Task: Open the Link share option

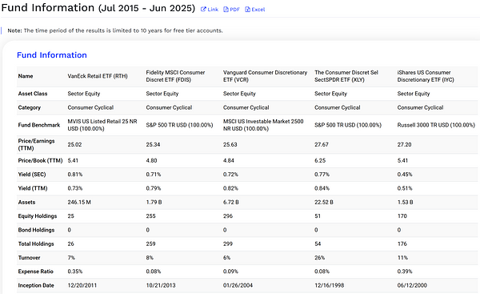Action: [210, 10]
